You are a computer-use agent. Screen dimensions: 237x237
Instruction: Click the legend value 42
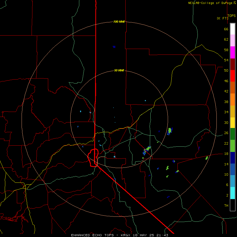pos(226,91)
